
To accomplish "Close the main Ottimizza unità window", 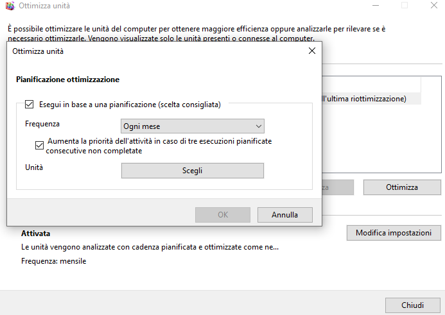I will tap(433, 5).
